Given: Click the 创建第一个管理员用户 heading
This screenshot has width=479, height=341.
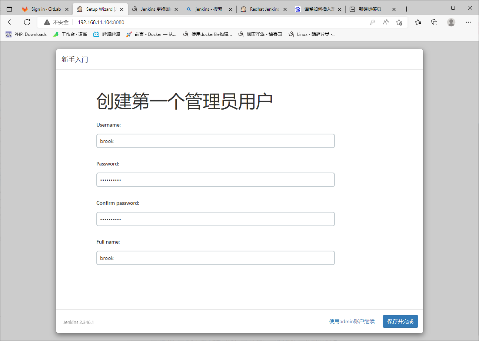Looking at the screenshot, I should 184,101.
